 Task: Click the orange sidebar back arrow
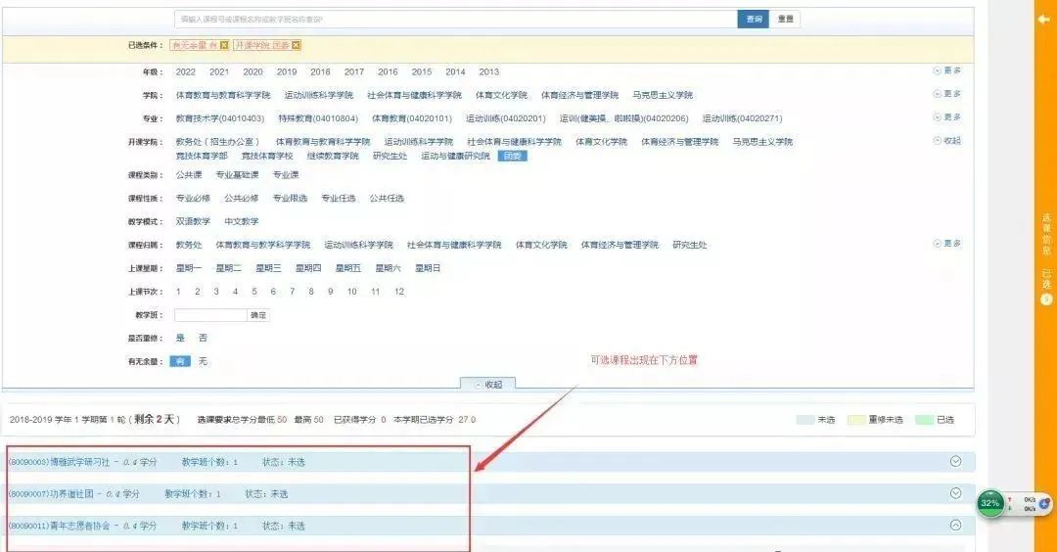1044,19
